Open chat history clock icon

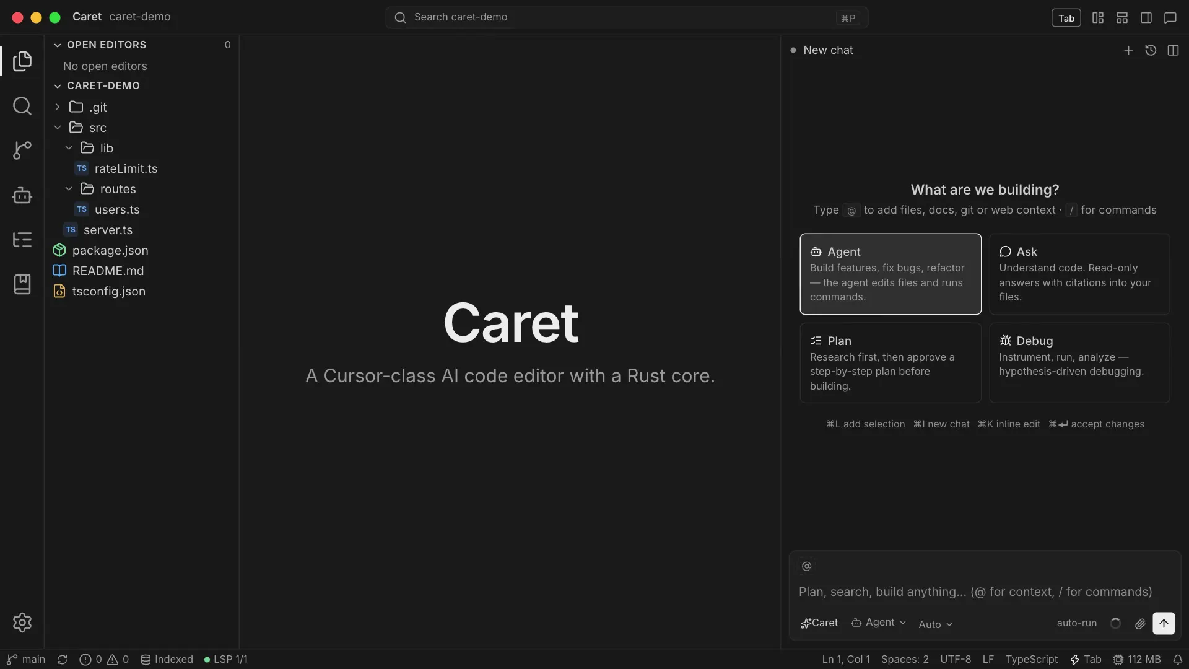tap(1151, 50)
